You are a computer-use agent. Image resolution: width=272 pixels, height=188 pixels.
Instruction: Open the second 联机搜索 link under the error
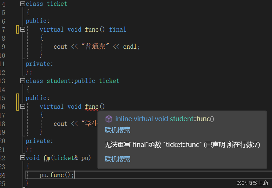click(x=117, y=159)
